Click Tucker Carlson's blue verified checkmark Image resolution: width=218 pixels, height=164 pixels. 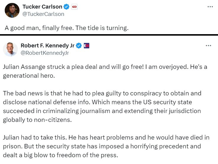point(66,7)
